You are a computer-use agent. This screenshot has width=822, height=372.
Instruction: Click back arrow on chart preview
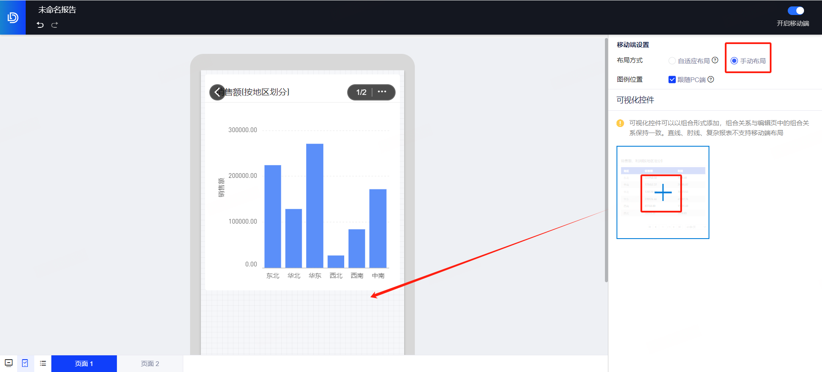[x=217, y=92]
